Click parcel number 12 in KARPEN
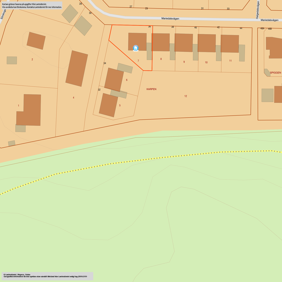Image resolution: width=282 pixels, height=282 pixels. click(186, 96)
